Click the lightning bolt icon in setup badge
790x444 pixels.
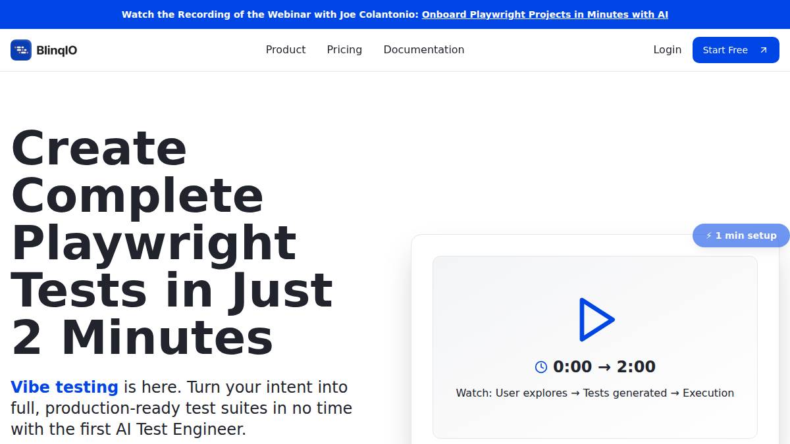[x=709, y=235]
